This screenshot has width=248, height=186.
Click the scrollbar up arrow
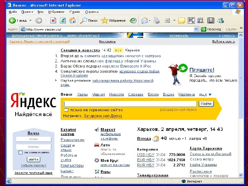tap(240, 35)
